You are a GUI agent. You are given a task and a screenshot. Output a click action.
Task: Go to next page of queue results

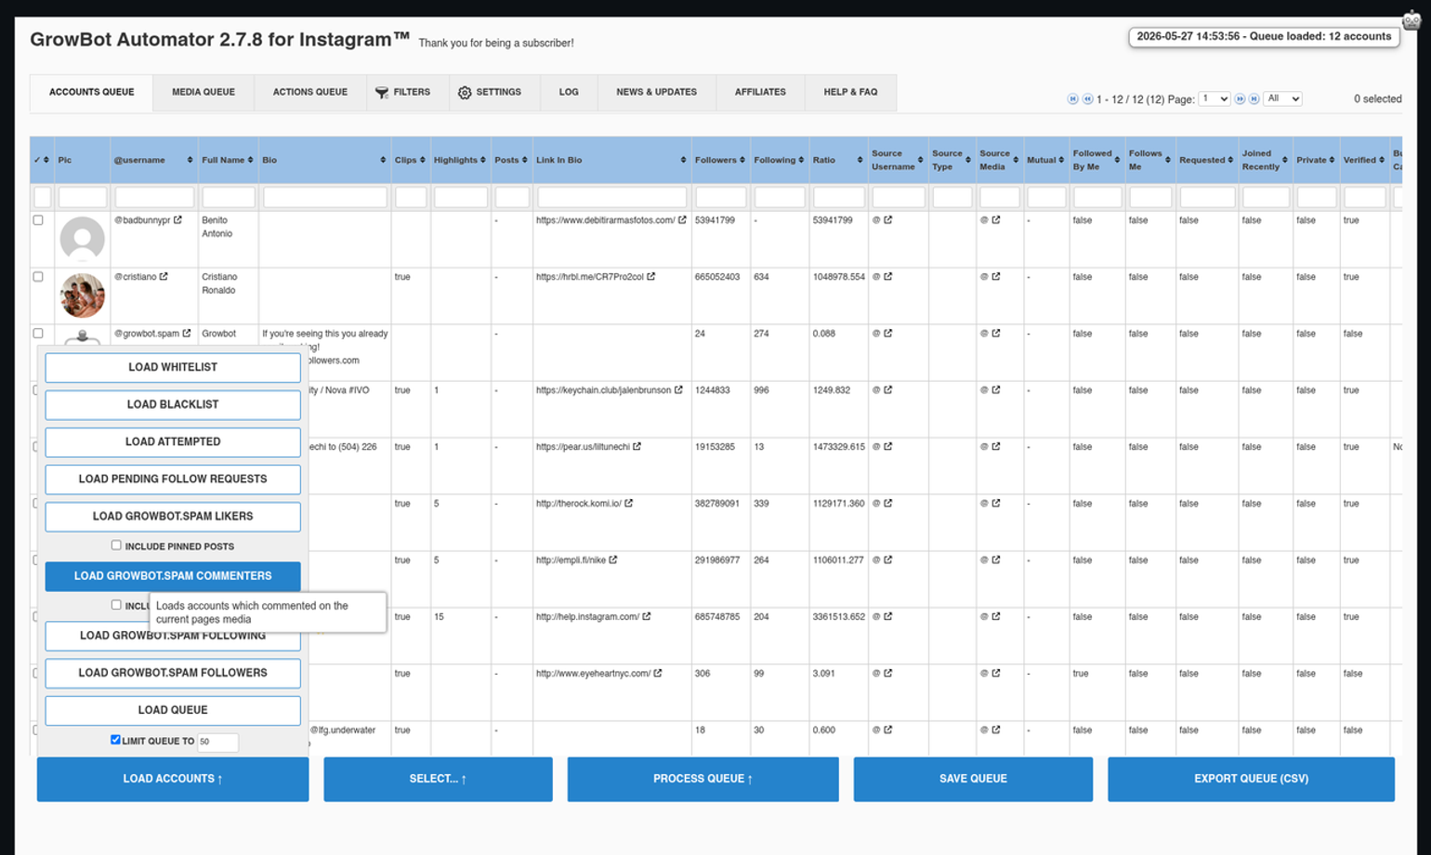[x=1240, y=99]
